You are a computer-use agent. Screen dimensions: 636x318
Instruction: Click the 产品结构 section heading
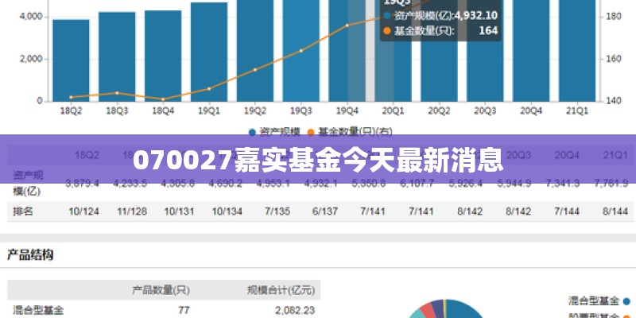pyautogui.click(x=30, y=255)
